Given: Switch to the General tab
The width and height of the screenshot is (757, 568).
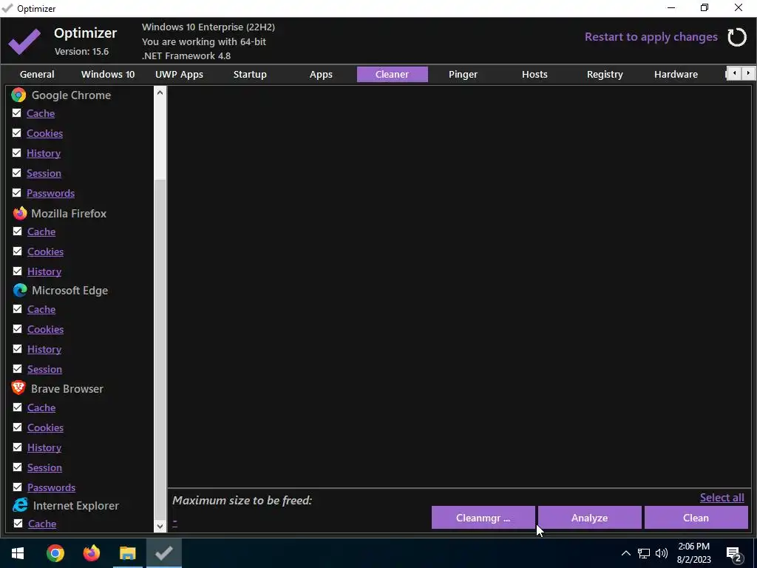Looking at the screenshot, I should click(x=37, y=75).
